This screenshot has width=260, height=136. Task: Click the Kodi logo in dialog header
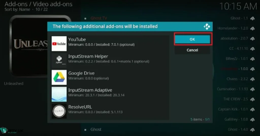click(x=207, y=27)
